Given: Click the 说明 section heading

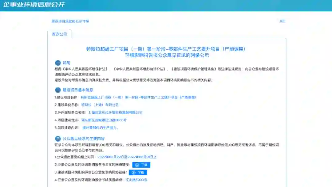Looking at the screenshot, I should click(66, 63).
